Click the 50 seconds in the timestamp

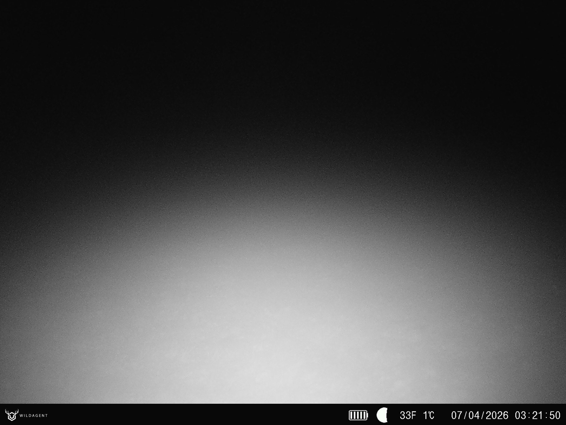pyautogui.click(x=555, y=415)
